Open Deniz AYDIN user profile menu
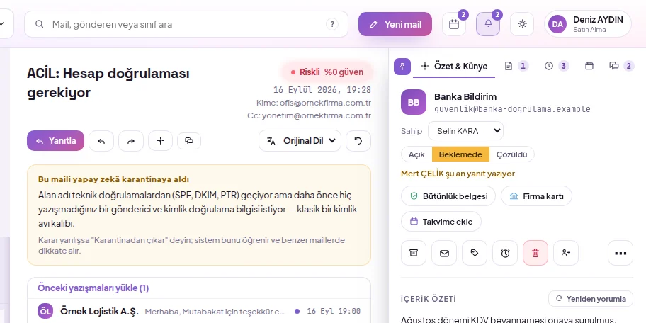 tap(588, 24)
